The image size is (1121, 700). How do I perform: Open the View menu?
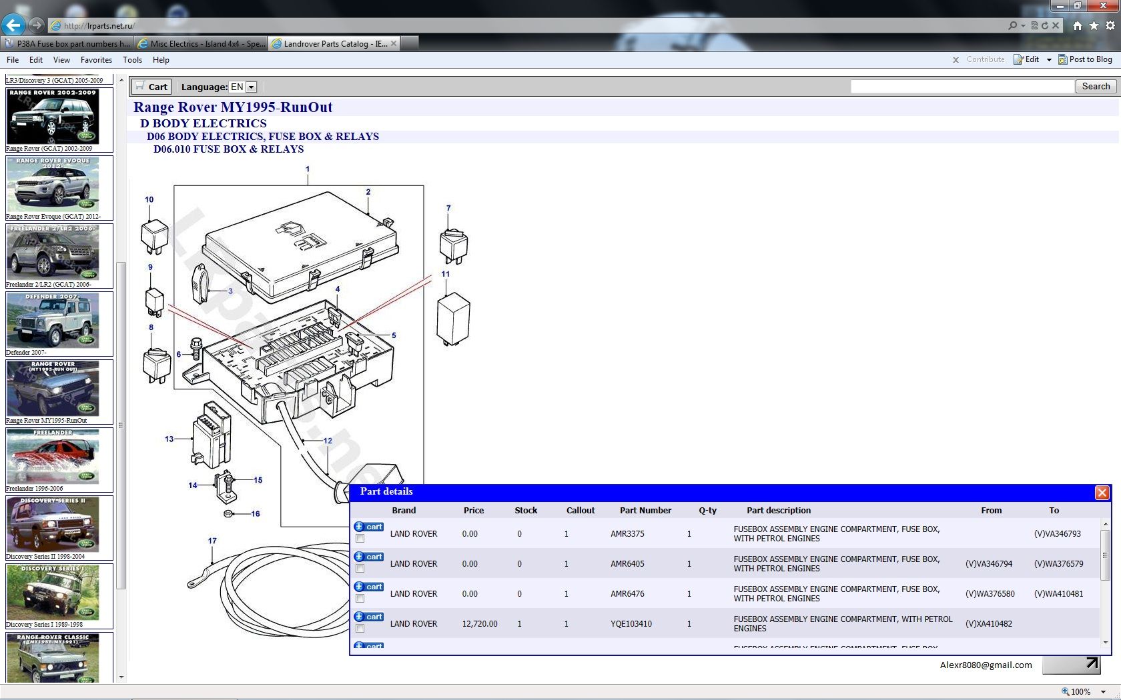point(61,59)
